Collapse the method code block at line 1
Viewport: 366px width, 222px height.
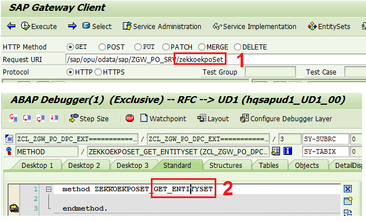click(x=48, y=189)
